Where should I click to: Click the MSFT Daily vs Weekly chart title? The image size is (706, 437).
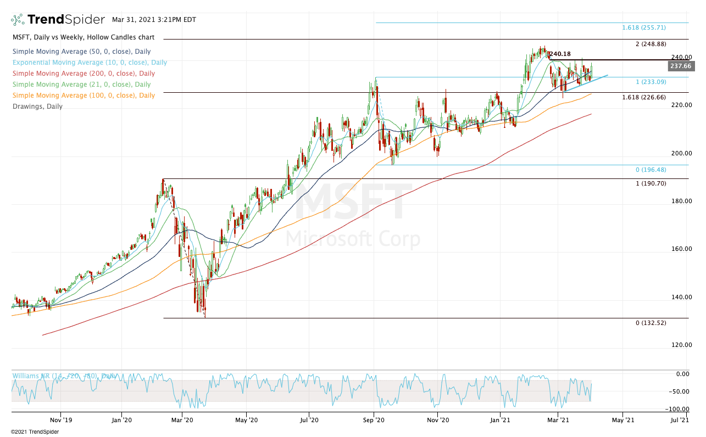pyautogui.click(x=84, y=37)
